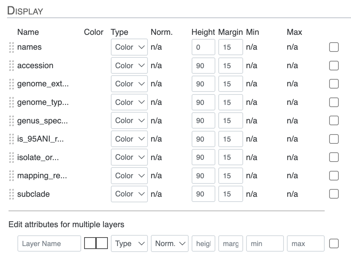
Task: Click the Height field for names layer
Action: pyautogui.click(x=203, y=47)
